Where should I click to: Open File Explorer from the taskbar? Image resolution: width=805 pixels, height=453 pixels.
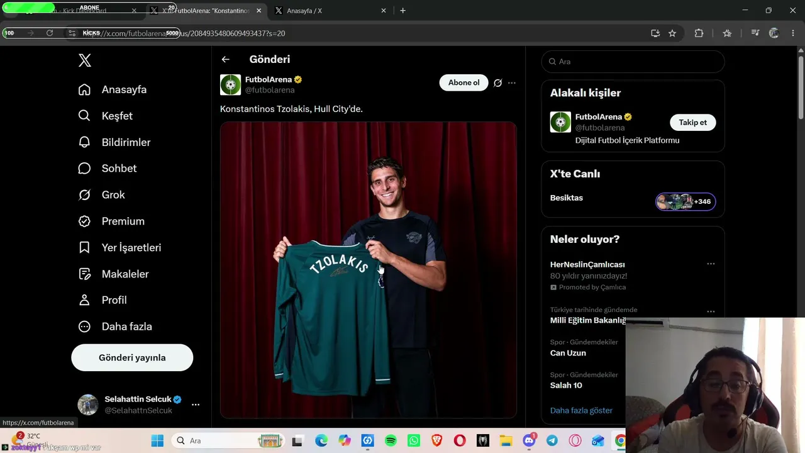click(x=506, y=440)
